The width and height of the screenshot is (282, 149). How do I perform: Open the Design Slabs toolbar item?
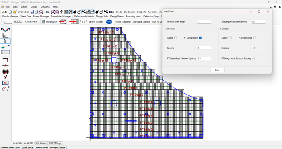click(x=102, y=17)
